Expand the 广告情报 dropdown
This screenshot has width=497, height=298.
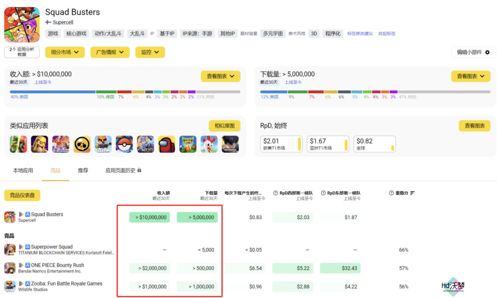(110, 53)
